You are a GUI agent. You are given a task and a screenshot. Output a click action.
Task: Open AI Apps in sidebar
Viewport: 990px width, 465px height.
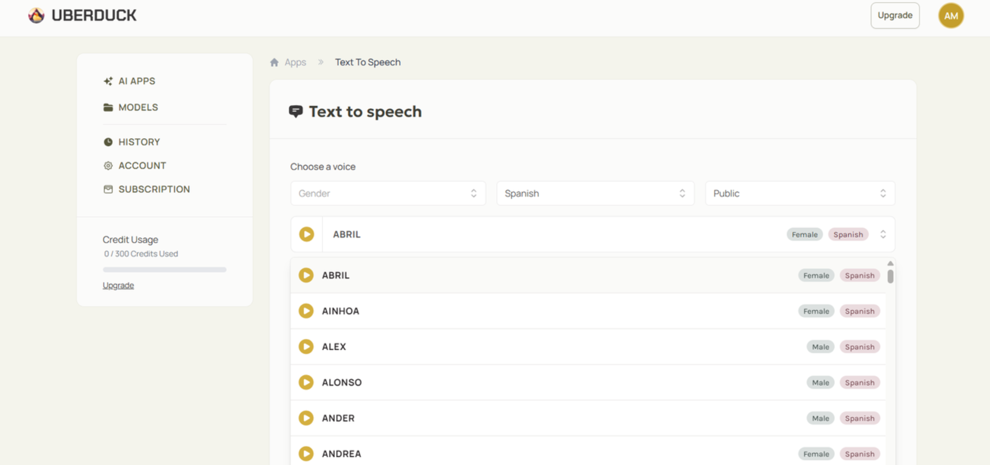tap(136, 81)
